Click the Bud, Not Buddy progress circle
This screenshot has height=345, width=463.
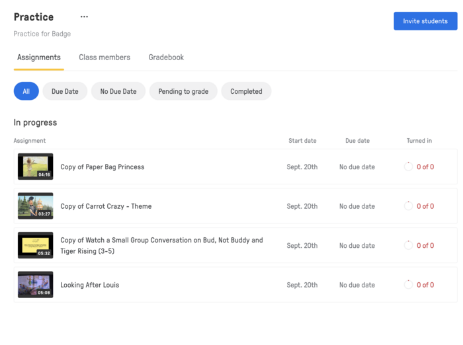pos(408,245)
